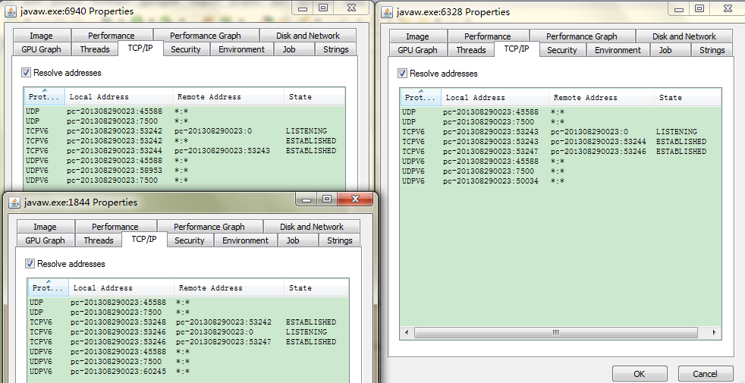Screen dimensions: 745x383
Task: Select Security tab in javaw.exe:6328 window
Action: coord(562,50)
